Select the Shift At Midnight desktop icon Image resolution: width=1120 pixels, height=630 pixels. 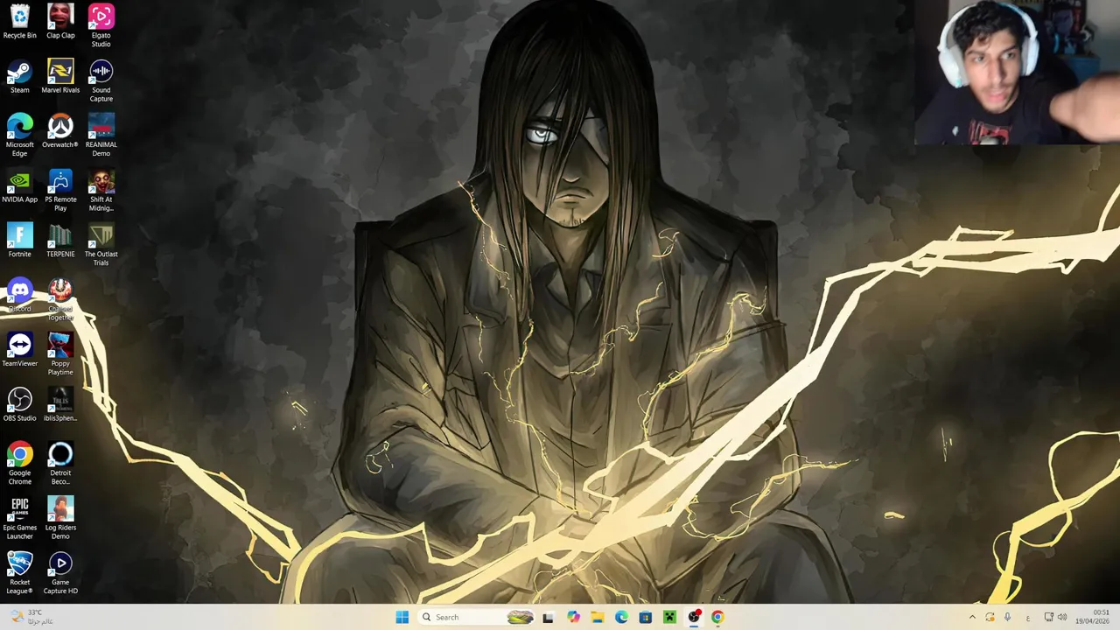101,191
